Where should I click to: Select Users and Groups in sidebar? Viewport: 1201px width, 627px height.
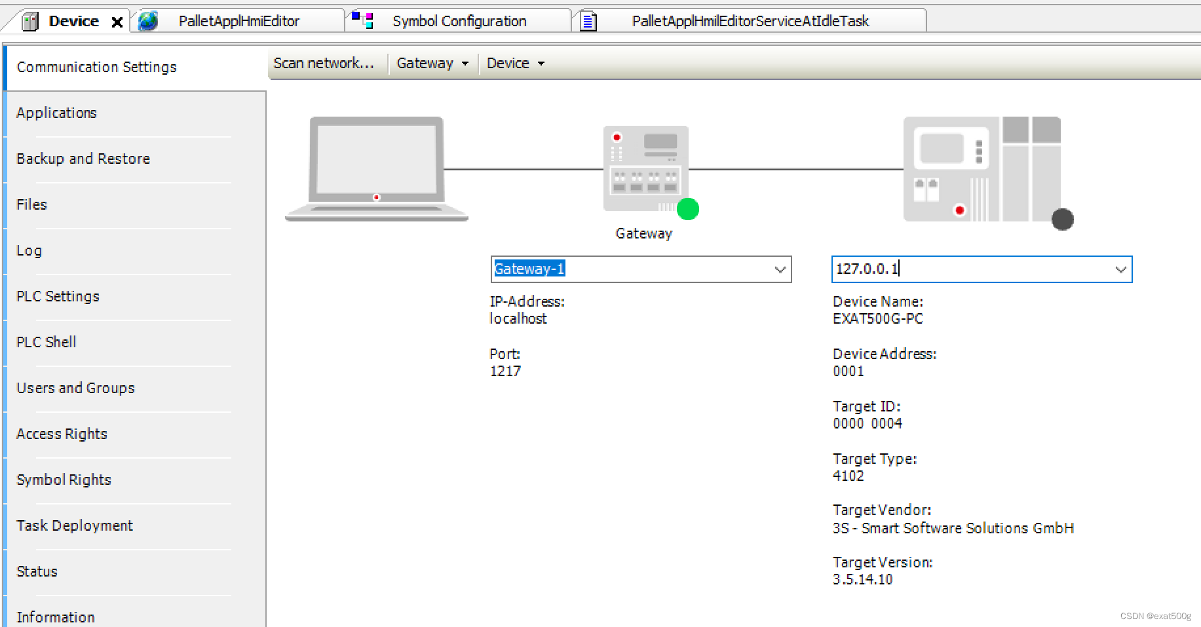pos(75,387)
